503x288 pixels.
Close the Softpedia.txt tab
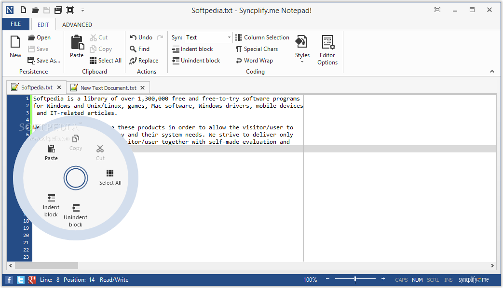click(x=59, y=87)
